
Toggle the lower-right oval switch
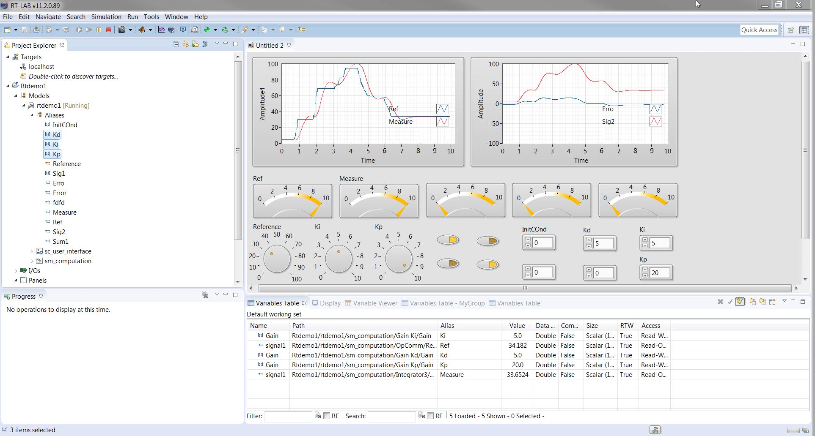[488, 264]
